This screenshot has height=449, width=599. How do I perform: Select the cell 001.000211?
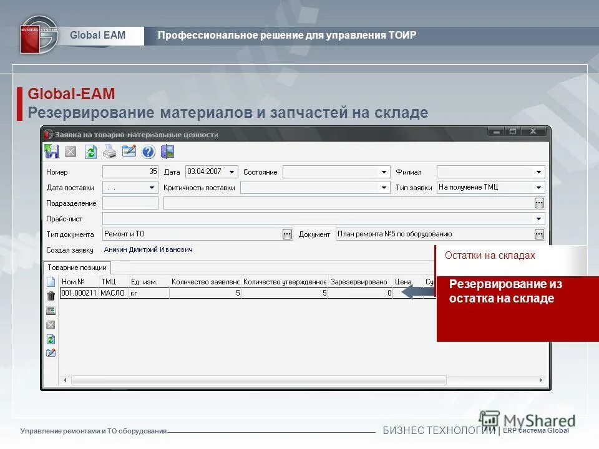tap(79, 293)
